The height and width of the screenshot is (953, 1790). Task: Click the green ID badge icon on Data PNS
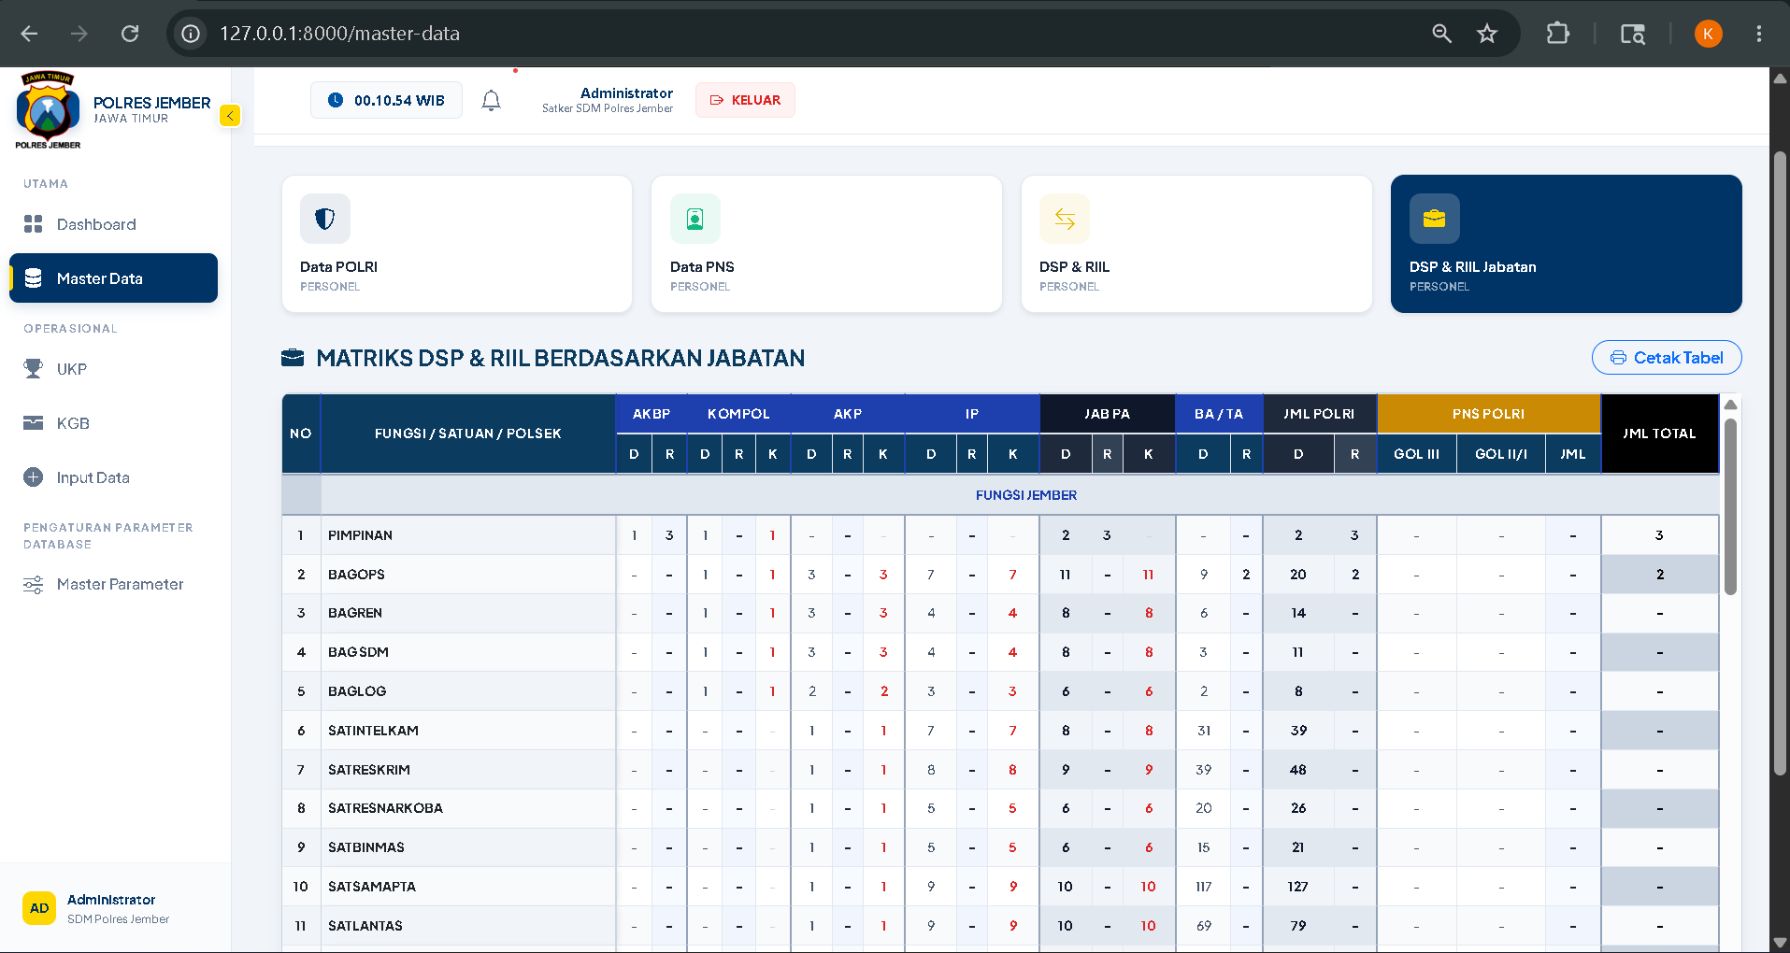coord(695,219)
